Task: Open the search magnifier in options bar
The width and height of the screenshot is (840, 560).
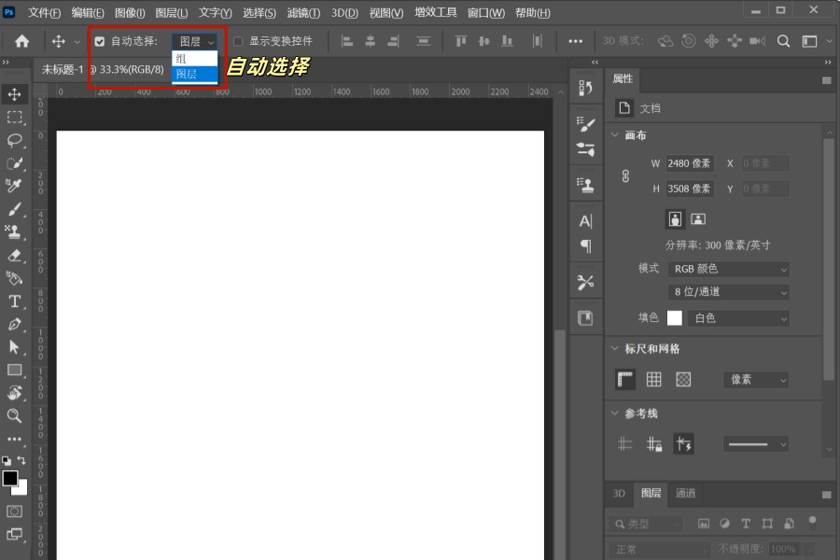Action: click(x=783, y=41)
